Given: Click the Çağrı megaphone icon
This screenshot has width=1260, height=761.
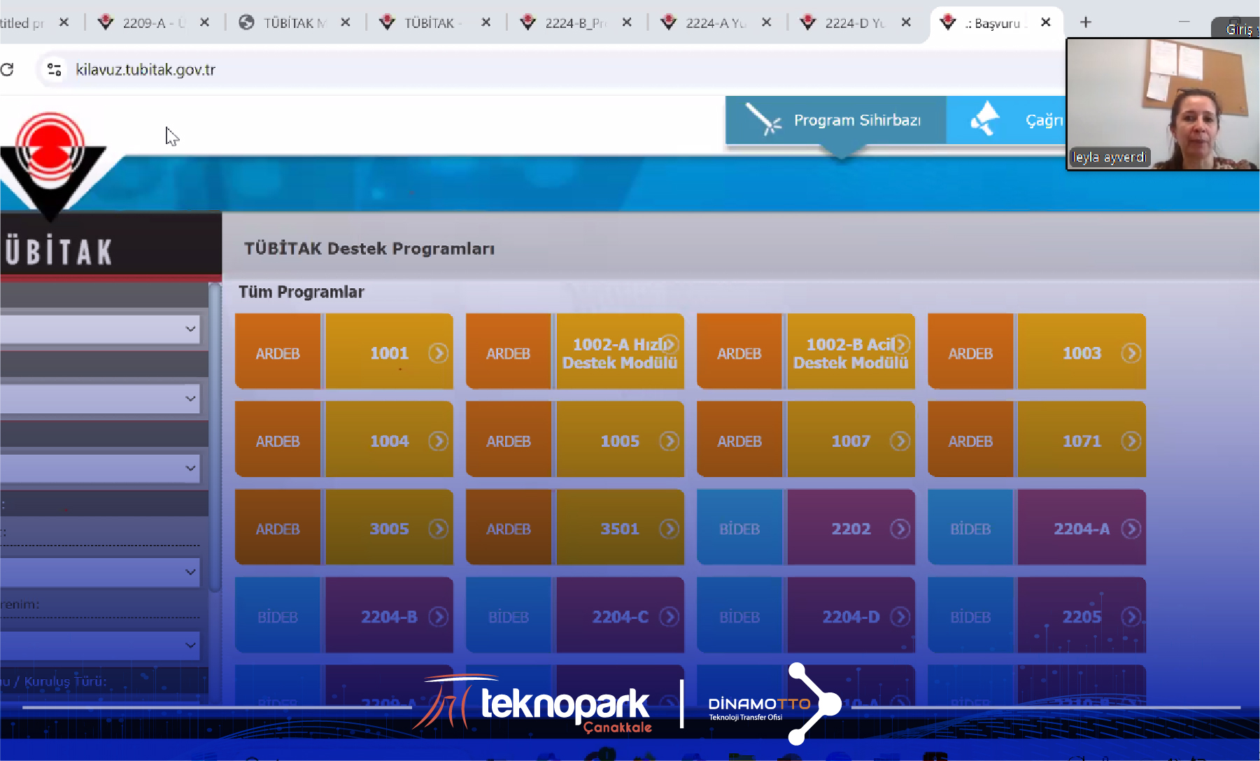Looking at the screenshot, I should click(985, 120).
